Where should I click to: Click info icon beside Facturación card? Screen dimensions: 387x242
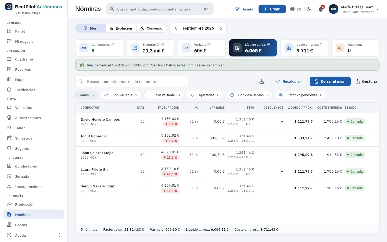tap(163, 44)
